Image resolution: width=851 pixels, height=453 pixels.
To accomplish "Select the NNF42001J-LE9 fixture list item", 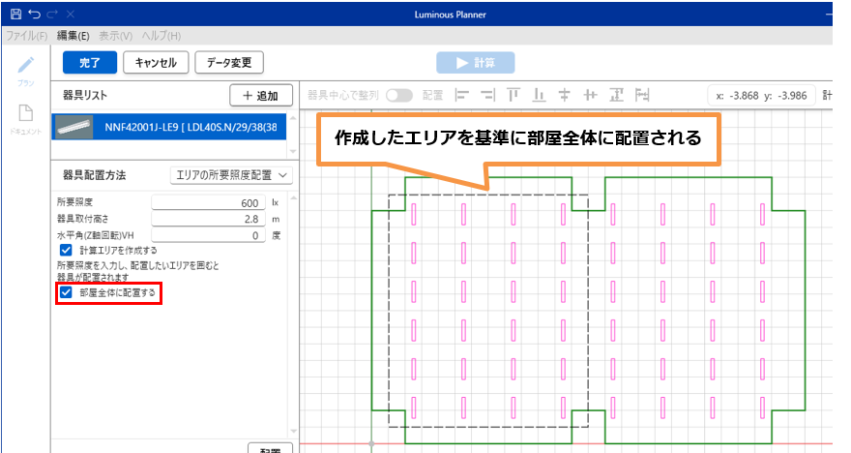I will click(171, 126).
